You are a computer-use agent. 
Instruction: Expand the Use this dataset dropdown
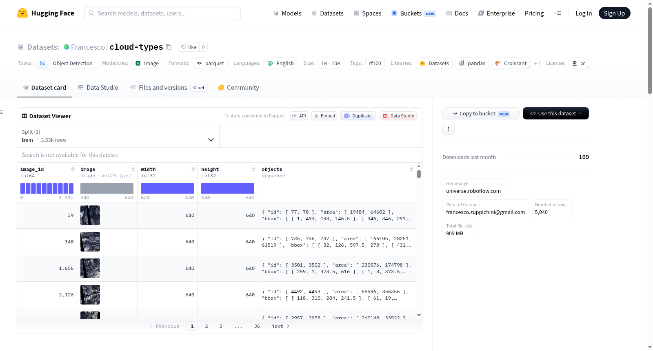pyautogui.click(x=555, y=113)
